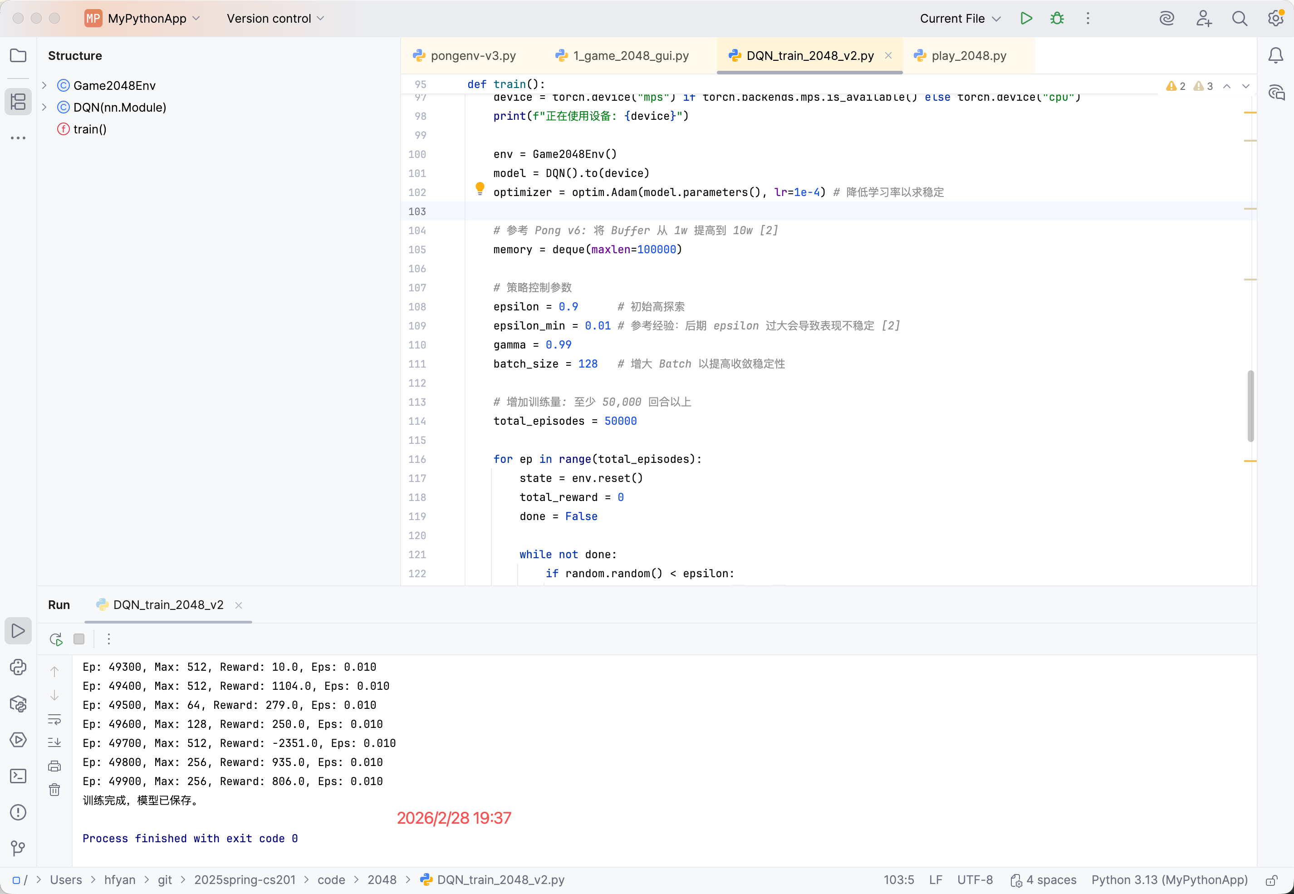Image resolution: width=1294 pixels, height=894 pixels.
Task: Go to next highlighted problem arrow
Action: tap(1246, 86)
